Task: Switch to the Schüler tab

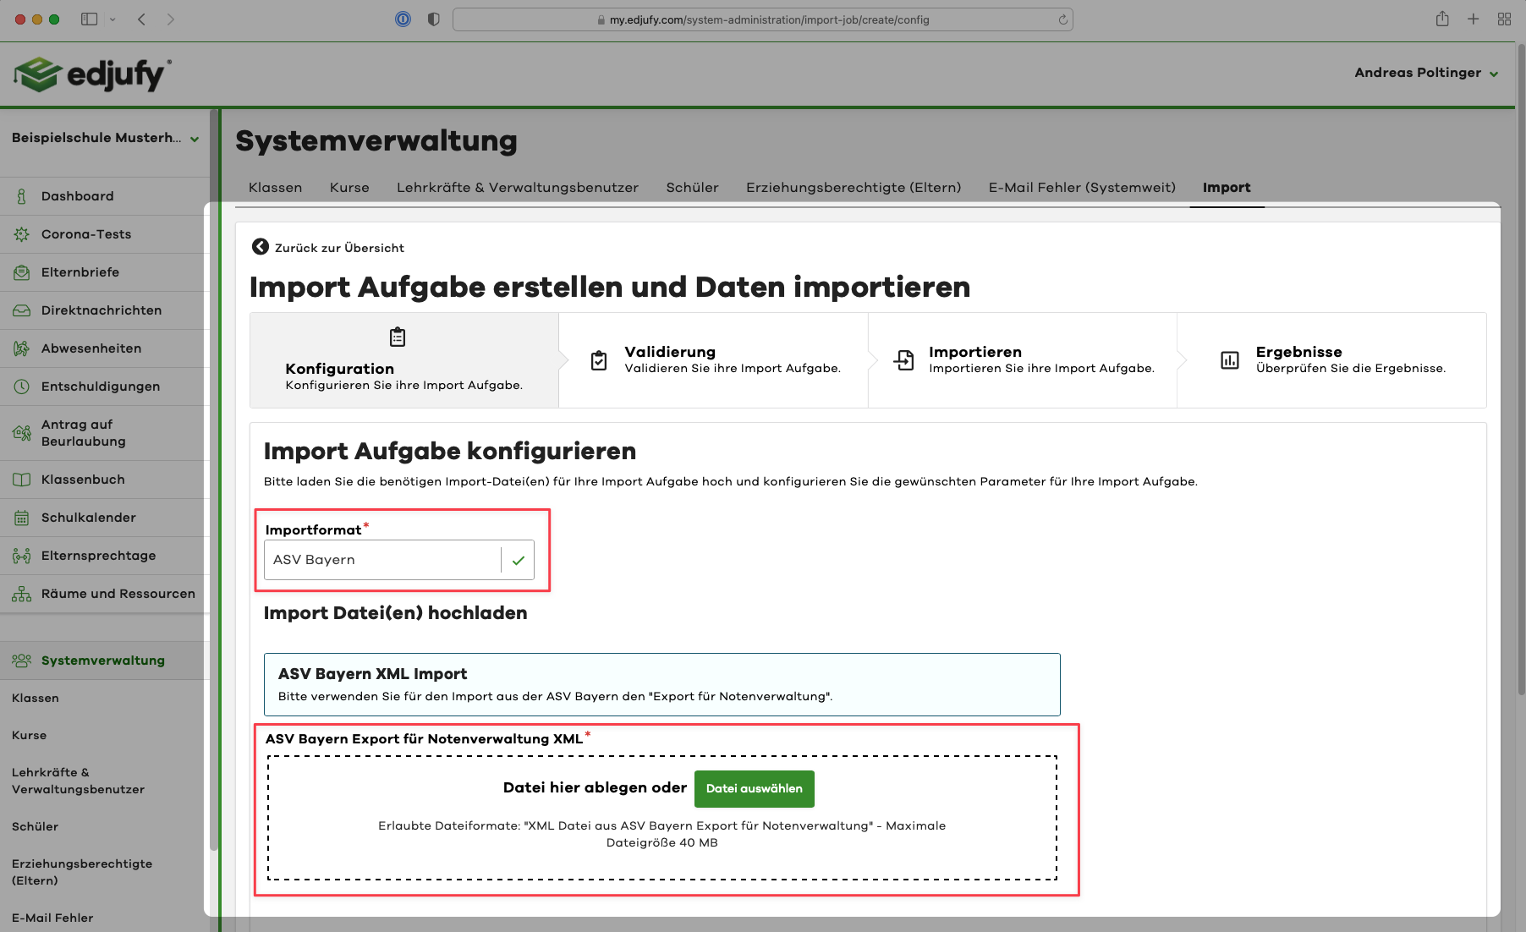Action: click(692, 188)
